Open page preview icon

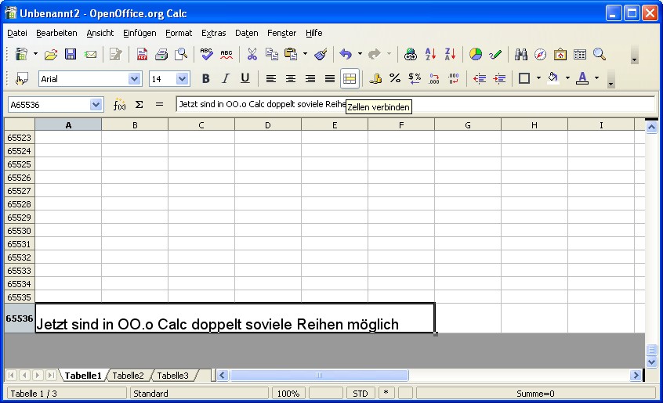pyautogui.click(x=181, y=55)
